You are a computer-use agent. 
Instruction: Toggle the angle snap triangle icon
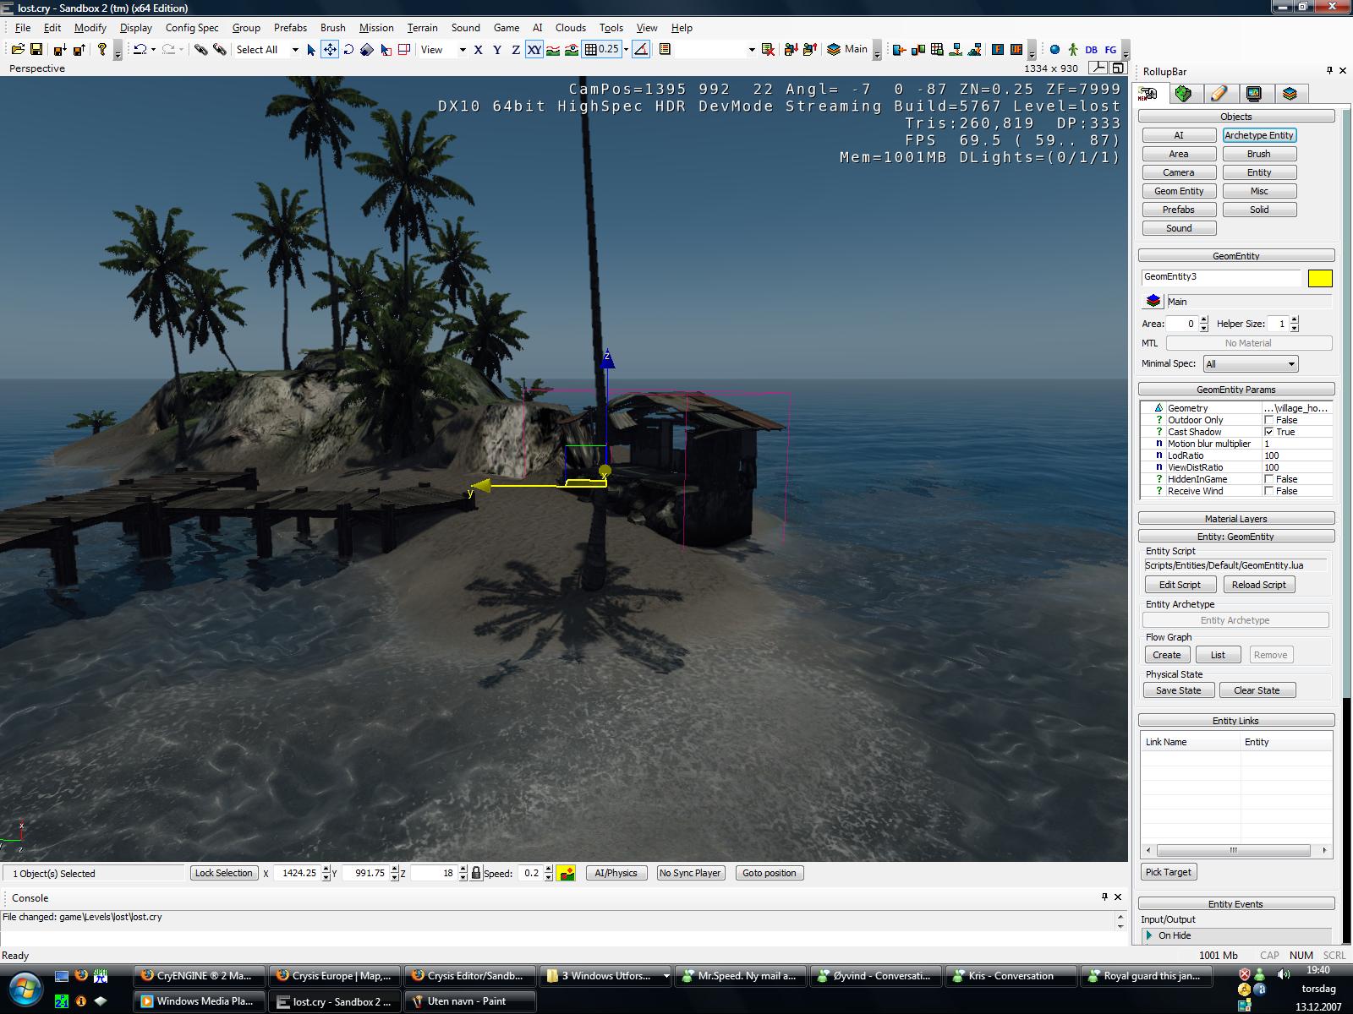click(642, 50)
